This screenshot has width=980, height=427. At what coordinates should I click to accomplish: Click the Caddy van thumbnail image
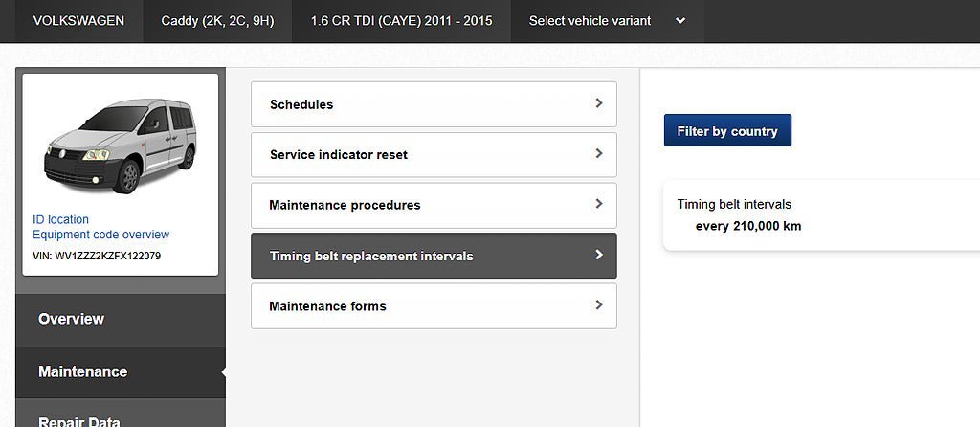[120, 145]
